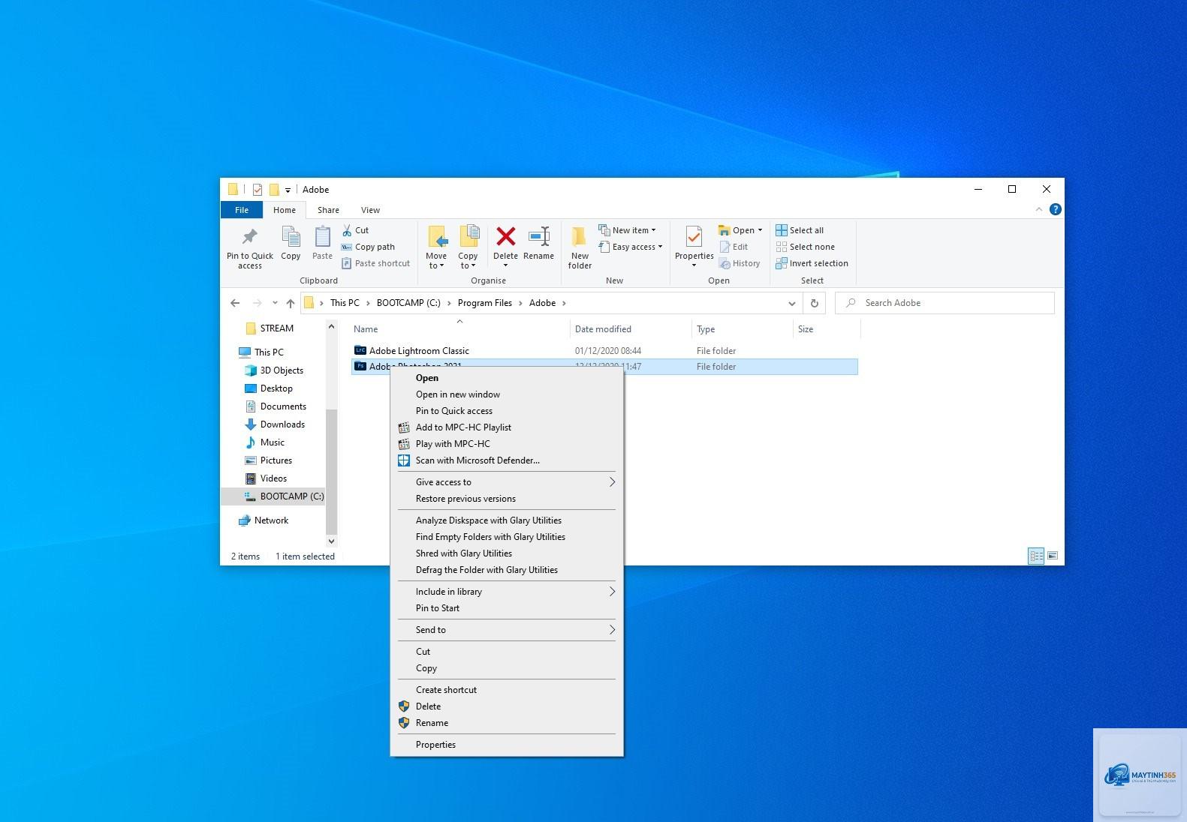Select Restore previous versions

click(x=507, y=499)
